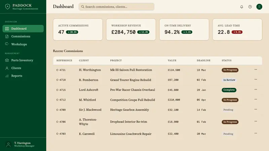This screenshot has height=151, width=269.
Task: Click the Clients person icon
Action: click(x=7, y=68)
